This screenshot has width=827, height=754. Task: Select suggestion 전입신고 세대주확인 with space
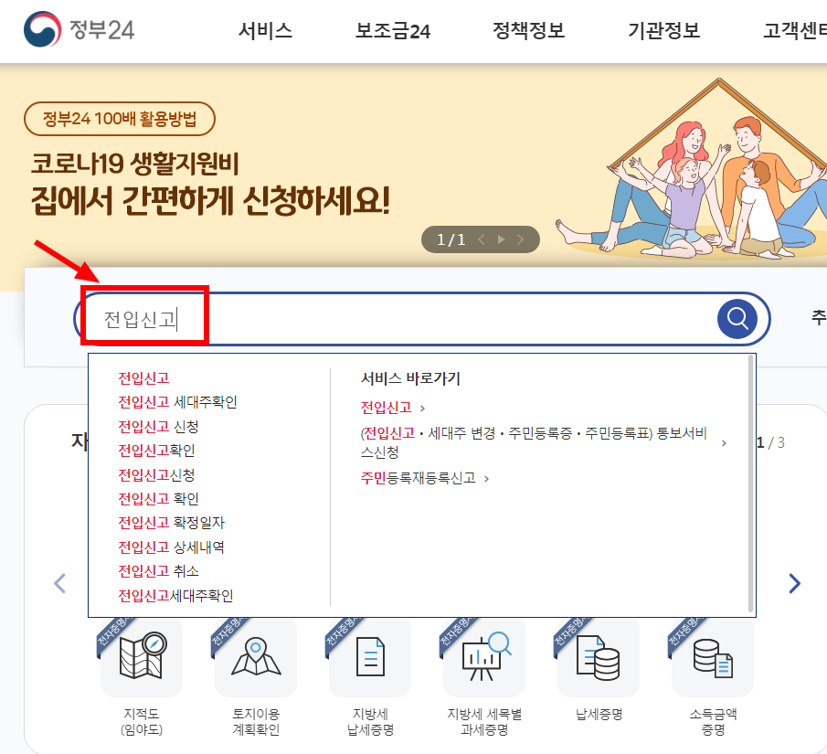click(178, 403)
